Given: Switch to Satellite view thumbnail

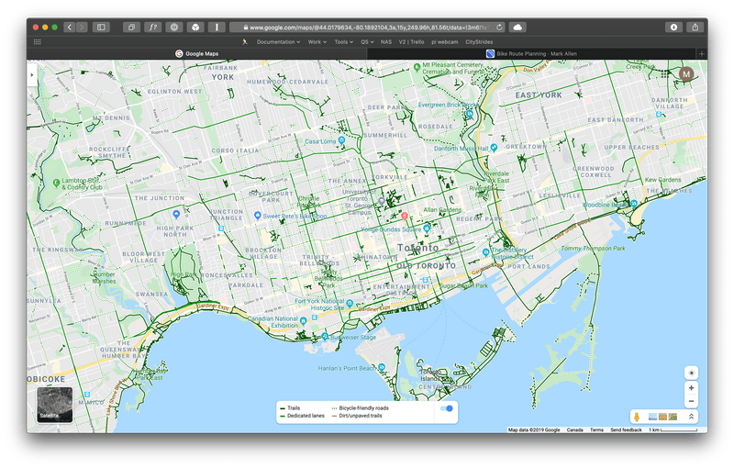Looking at the screenshot, I should point(55,405).
